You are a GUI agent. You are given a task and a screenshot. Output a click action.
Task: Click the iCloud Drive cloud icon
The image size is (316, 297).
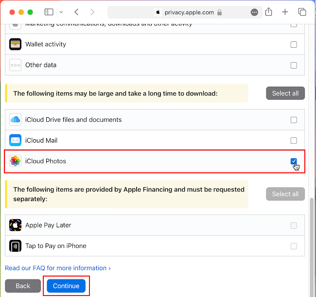pos(16,120)
